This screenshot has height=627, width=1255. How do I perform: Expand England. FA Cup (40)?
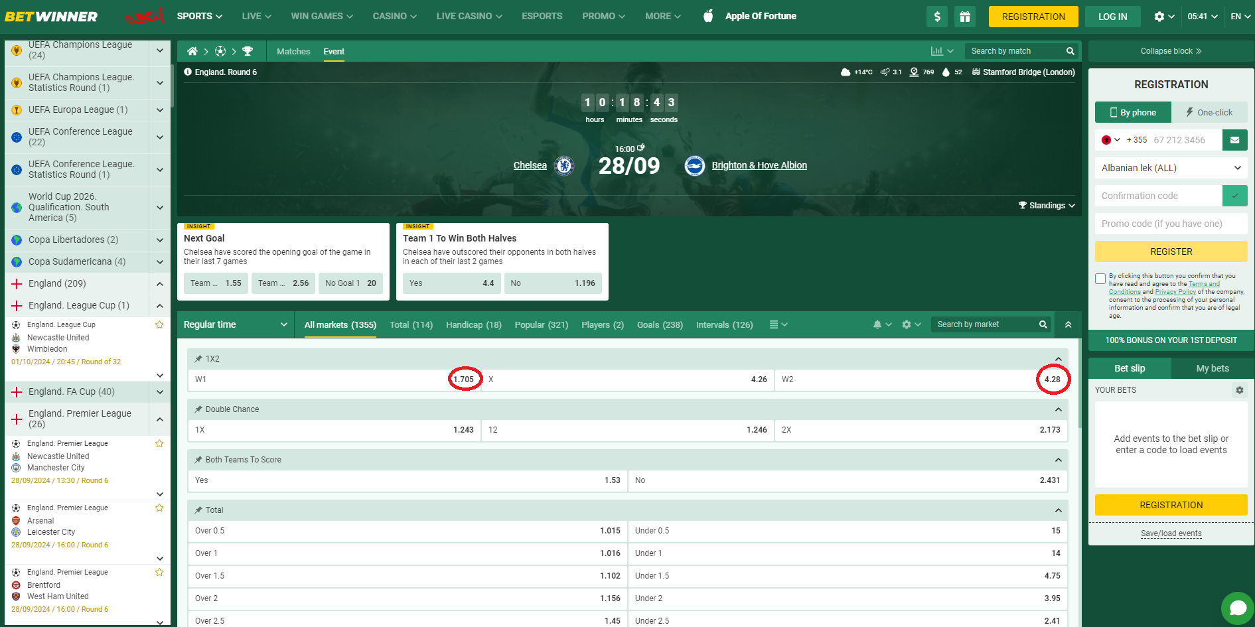click(160, 392)
